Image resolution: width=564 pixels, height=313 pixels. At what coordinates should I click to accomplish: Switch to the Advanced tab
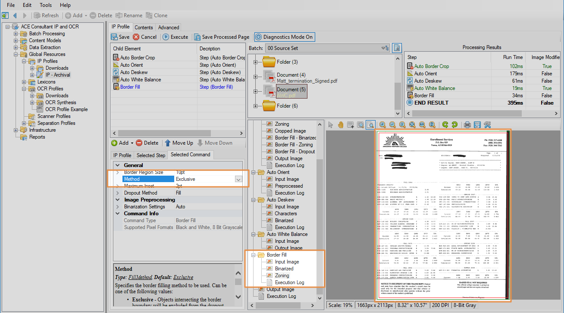click(x=169, y=27)
